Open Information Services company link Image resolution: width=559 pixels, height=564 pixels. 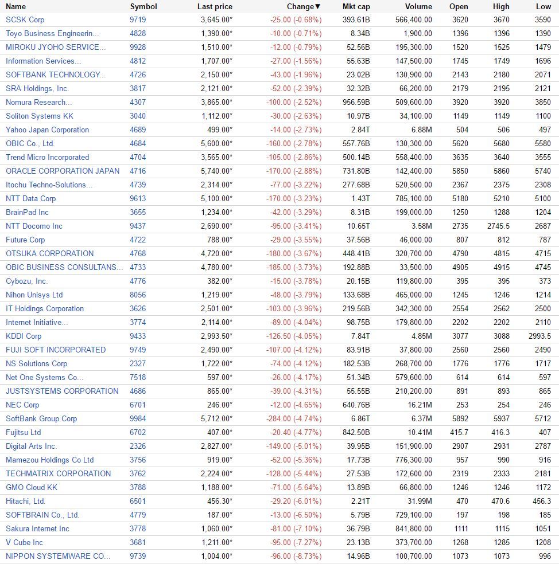coord(43,61)
